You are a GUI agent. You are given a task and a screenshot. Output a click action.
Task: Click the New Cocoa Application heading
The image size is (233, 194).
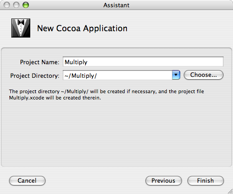coord(82,28)
